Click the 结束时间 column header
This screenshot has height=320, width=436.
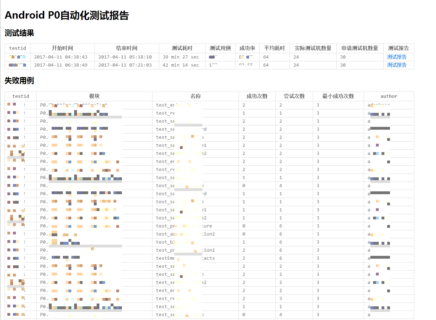(126, 48)
